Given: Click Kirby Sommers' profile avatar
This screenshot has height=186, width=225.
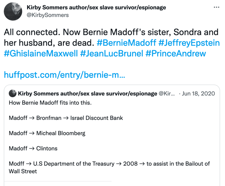Looking at the screenshot, I should click(13, 11).
